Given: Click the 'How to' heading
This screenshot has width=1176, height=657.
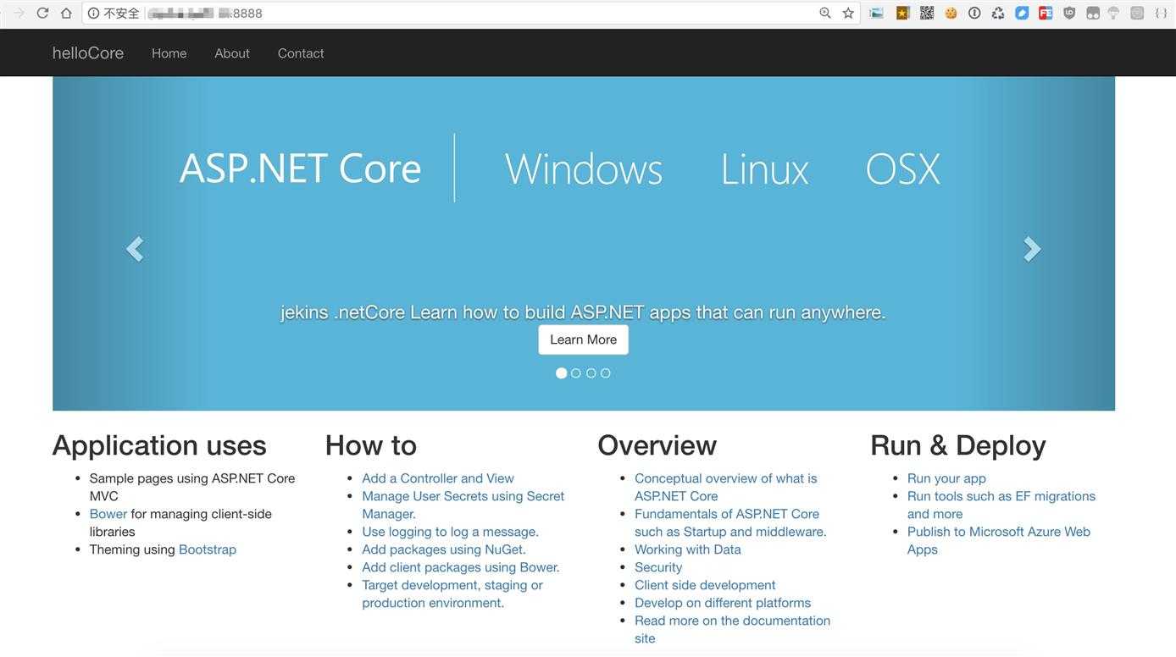Looking at the screenshot, I should point(371,445).
